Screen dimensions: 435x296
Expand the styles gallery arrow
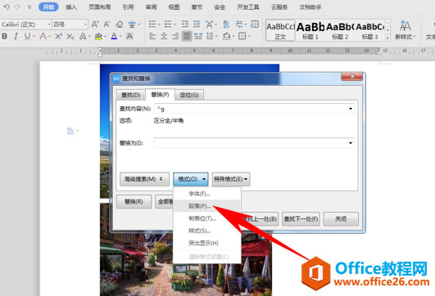pos(387,37)
